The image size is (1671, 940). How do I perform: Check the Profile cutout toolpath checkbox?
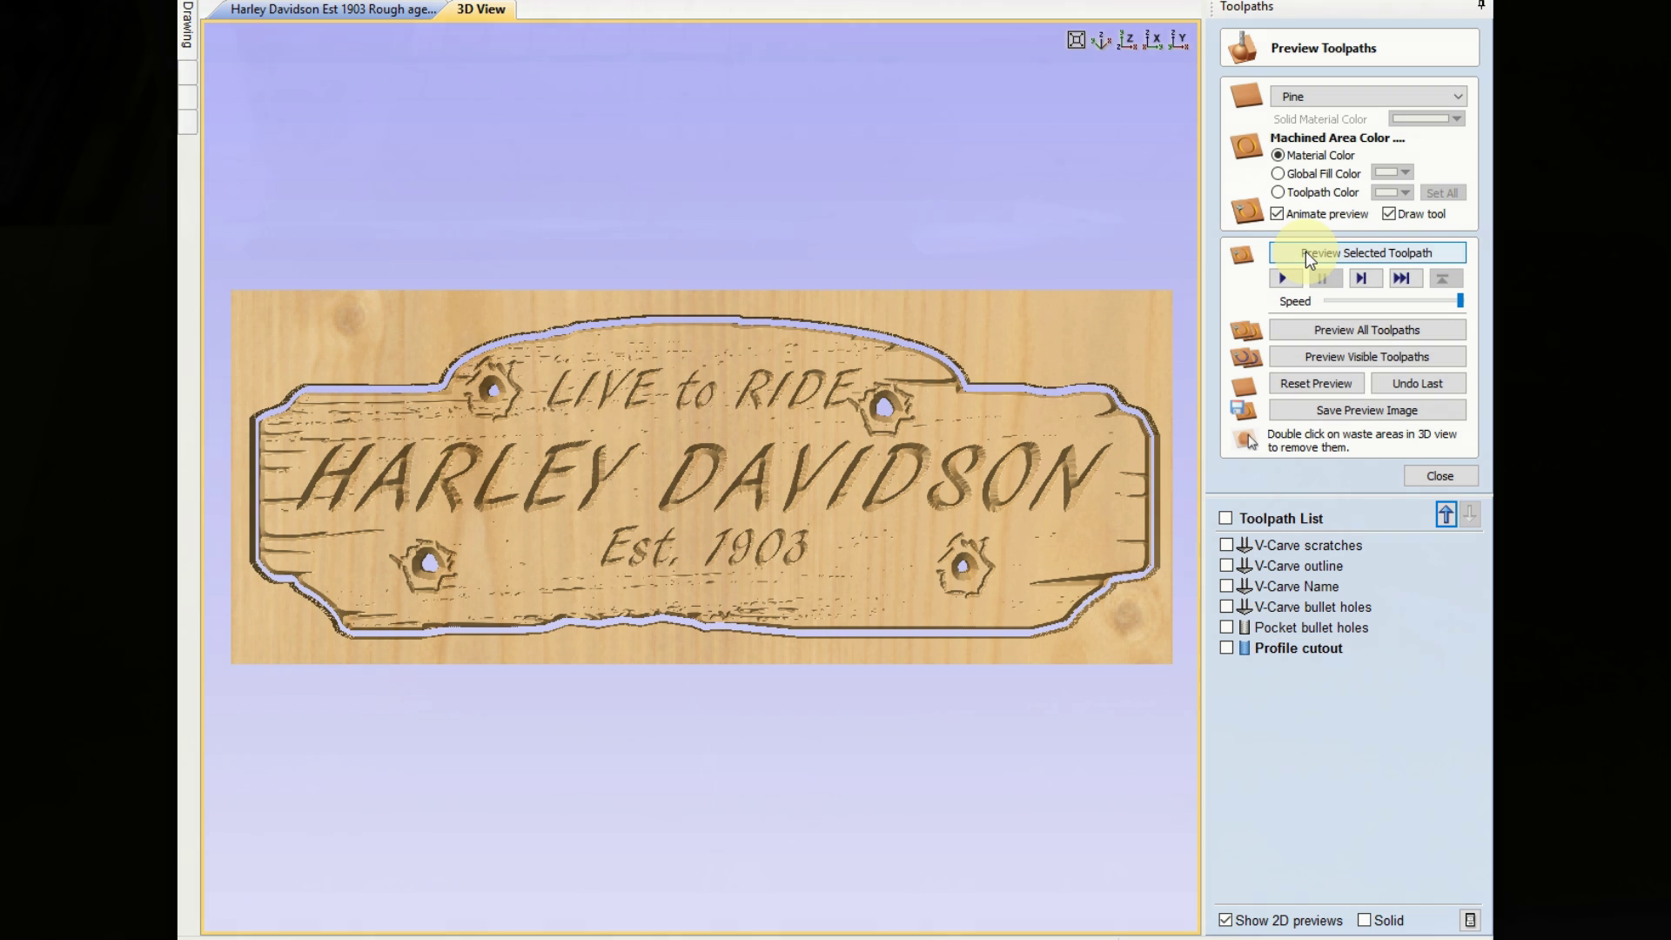pyautogui.click(x=1226, y=648)
